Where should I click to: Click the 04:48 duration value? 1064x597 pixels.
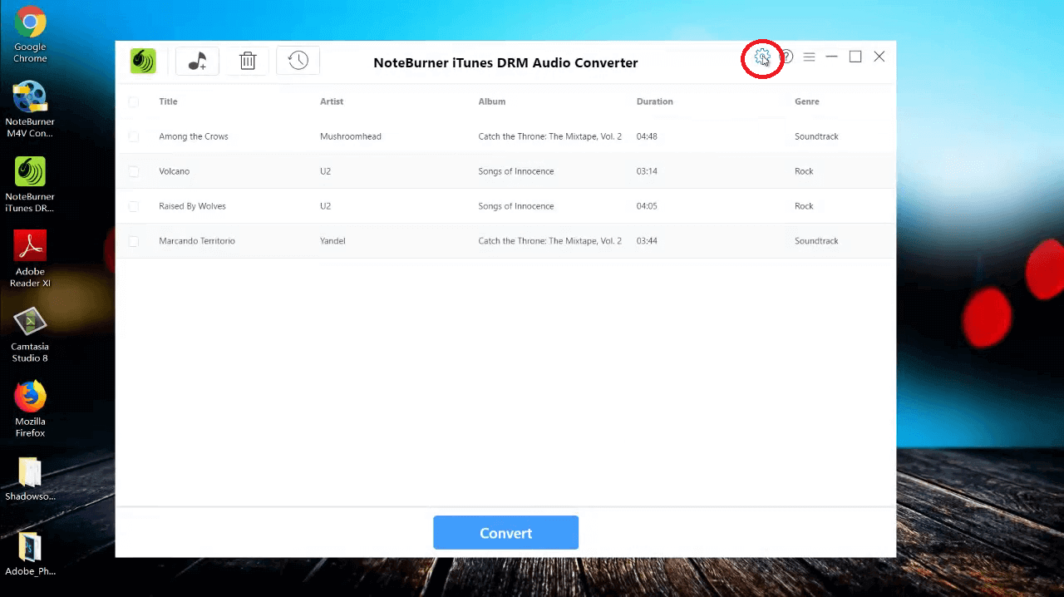(648, 136)
